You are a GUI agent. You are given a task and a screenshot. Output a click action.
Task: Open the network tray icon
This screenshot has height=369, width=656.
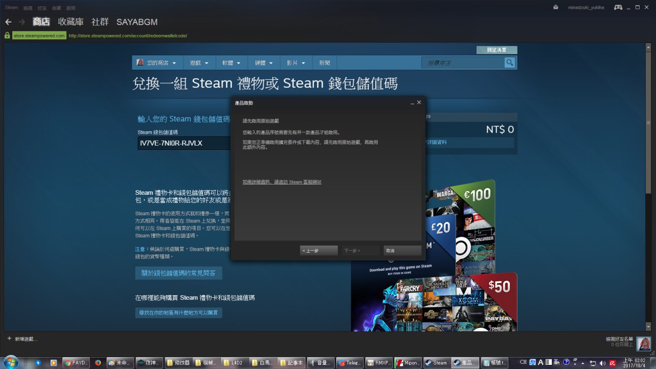point(593,363)
